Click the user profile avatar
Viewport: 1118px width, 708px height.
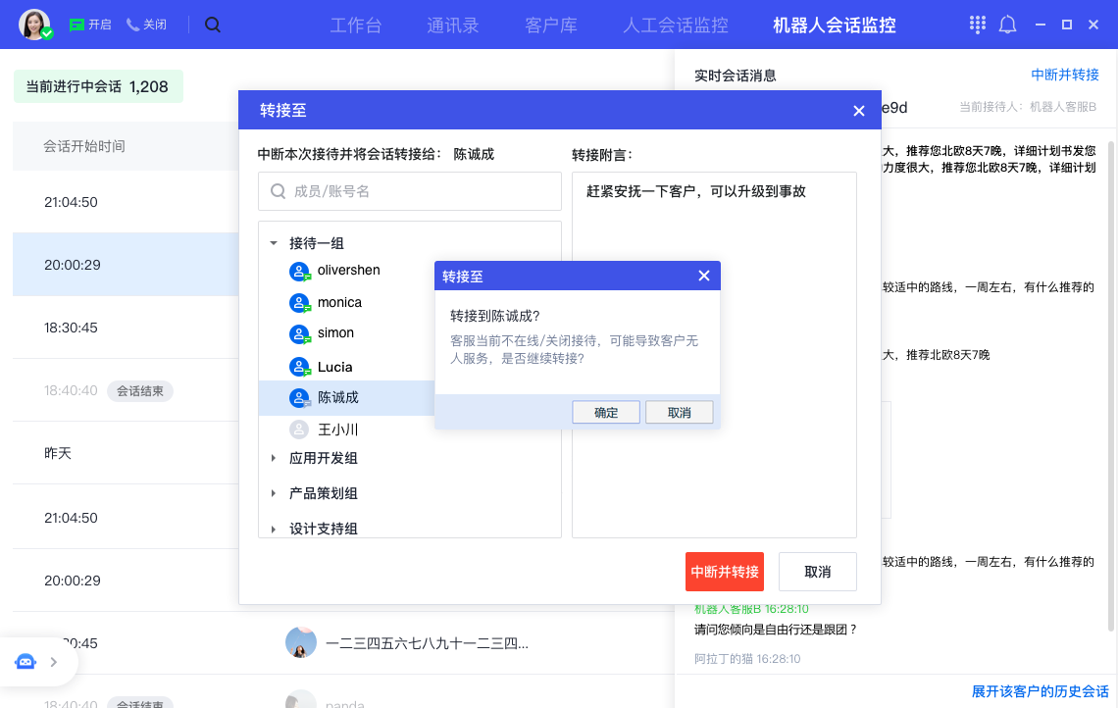click(x=34, y=25)
